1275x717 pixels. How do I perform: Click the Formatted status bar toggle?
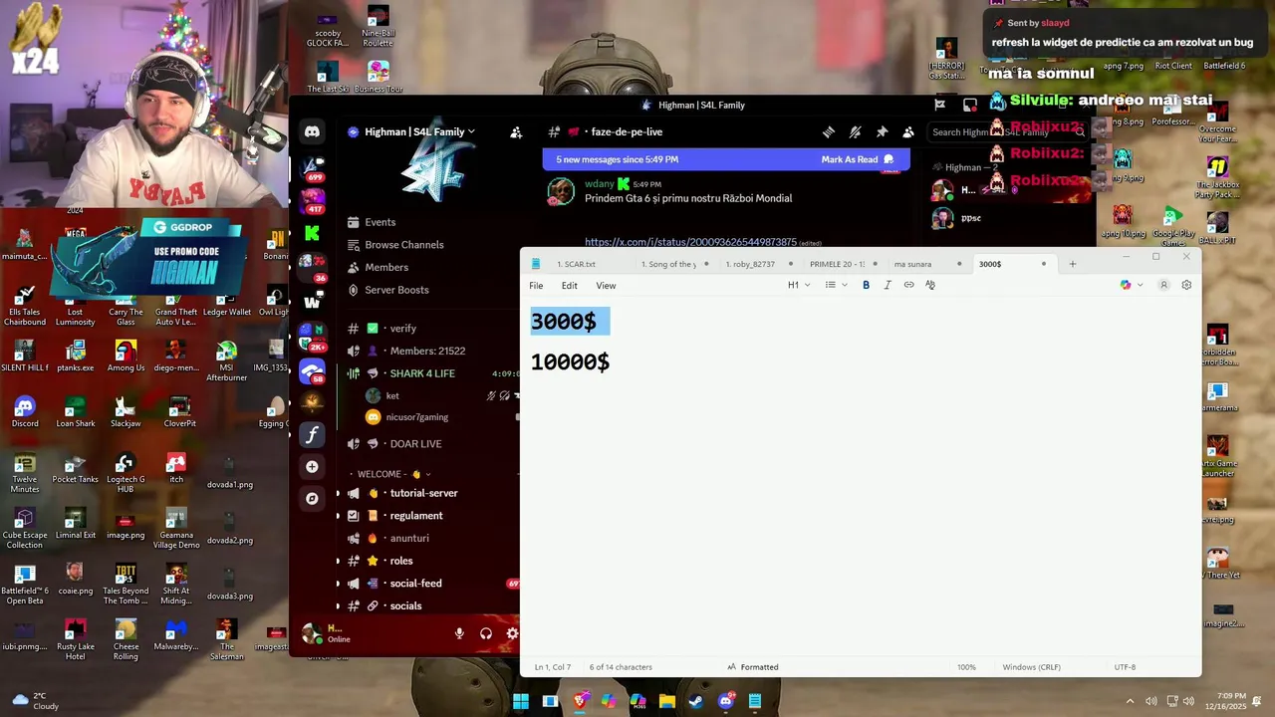(x=753, y=667)
